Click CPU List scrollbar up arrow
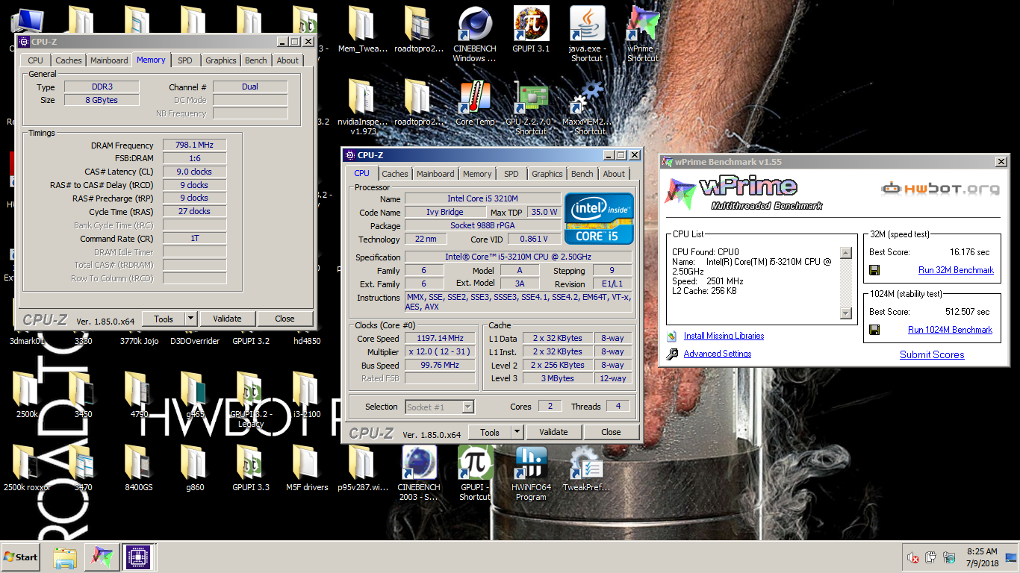 coord(846,253)
